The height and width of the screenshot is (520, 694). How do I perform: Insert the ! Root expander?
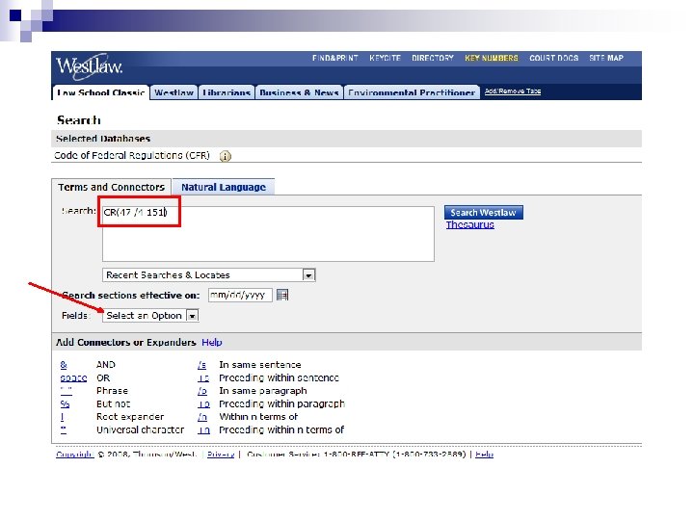tap(62, 417)
